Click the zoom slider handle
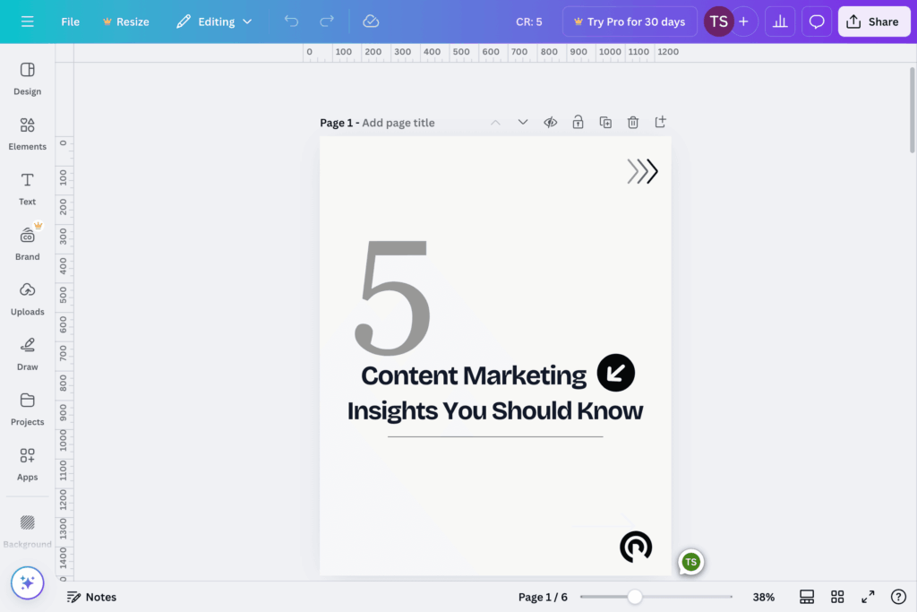 click(635, 597)
